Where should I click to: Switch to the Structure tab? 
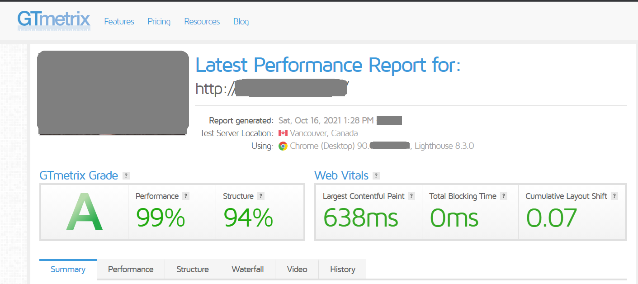193,270
